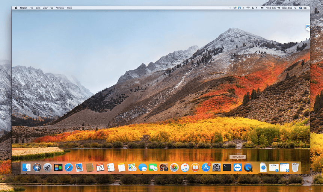Open the Trash in the Dock
323x192 pixels.
[x=295, y=168]
